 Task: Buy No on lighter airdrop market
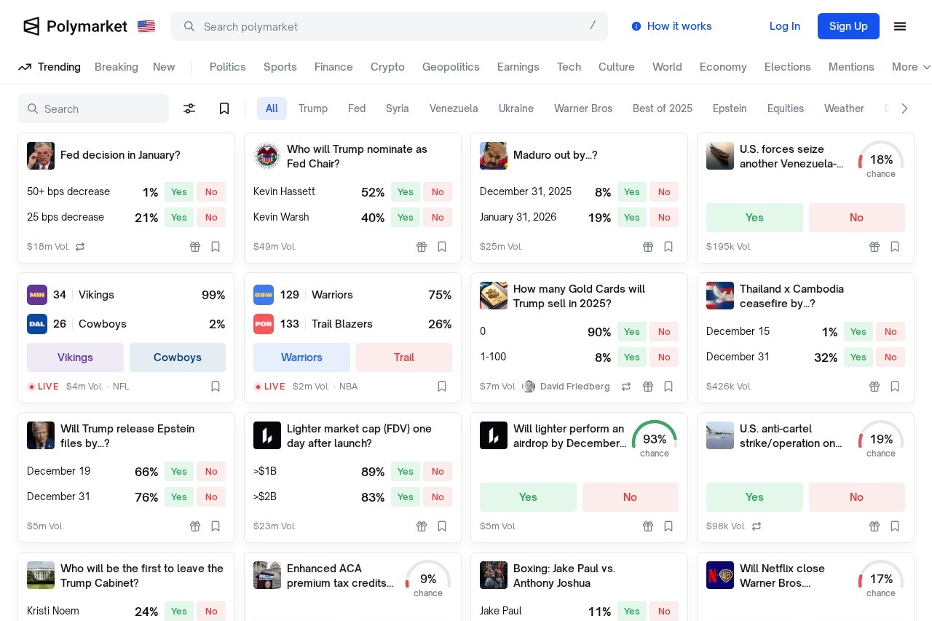[x=630, y=497]
